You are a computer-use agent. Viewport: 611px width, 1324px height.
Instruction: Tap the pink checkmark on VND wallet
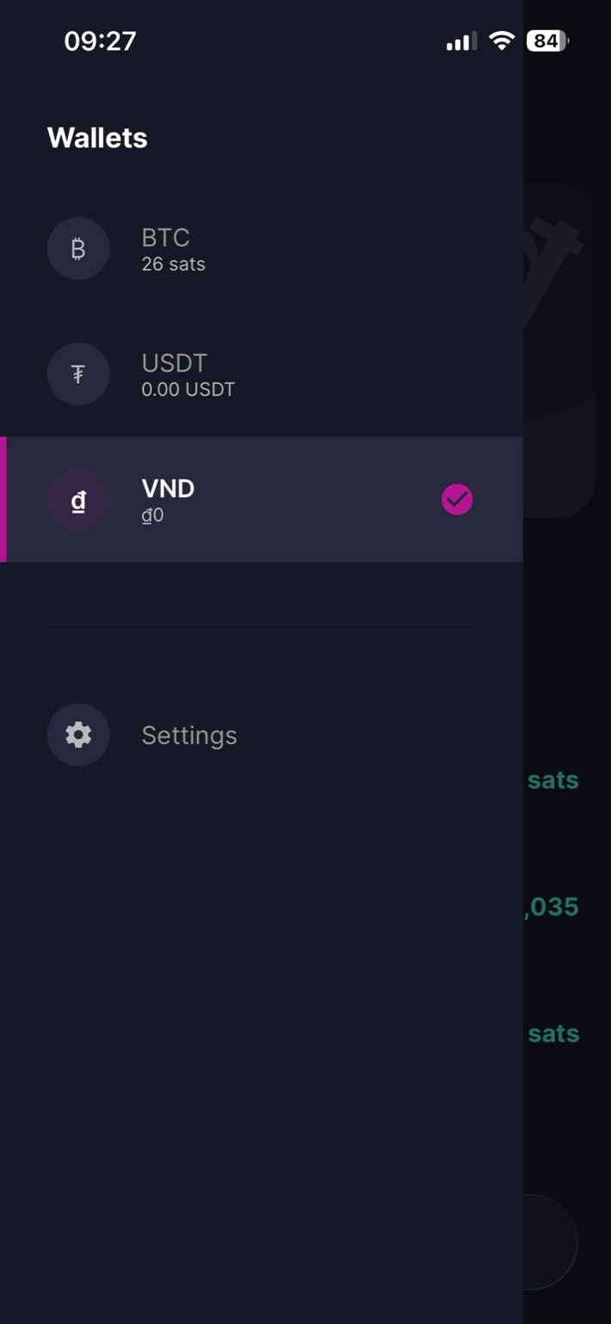(x=457, y=500)
